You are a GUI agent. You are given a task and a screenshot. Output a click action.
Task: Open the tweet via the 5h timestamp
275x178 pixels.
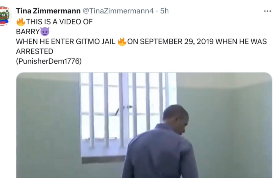[164, 11]
